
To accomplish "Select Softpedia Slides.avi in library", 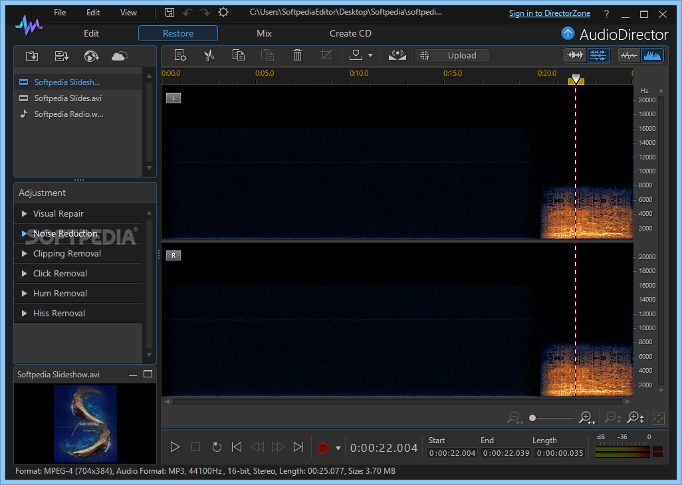I will [78, 98].
